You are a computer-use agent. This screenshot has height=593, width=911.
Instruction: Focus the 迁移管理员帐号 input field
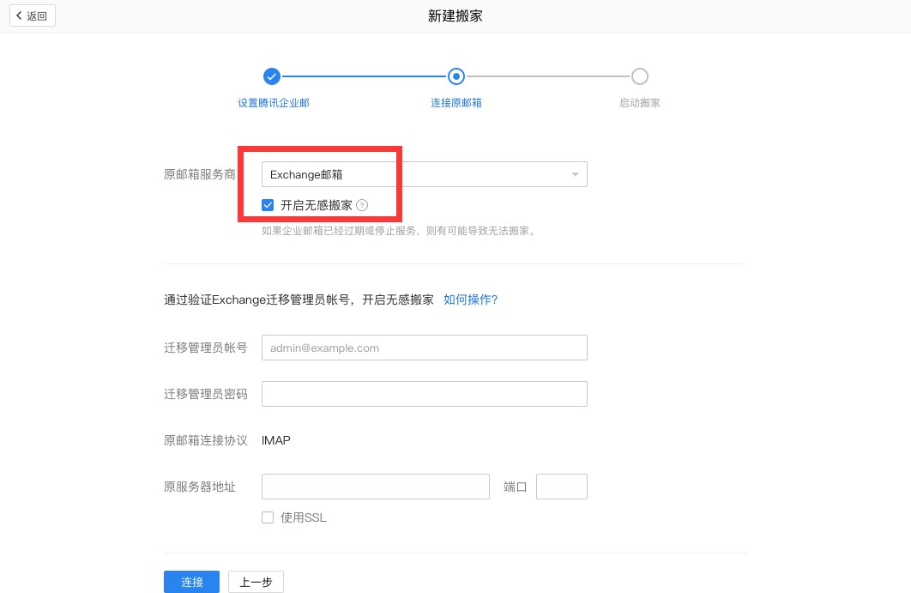[424, 348]
